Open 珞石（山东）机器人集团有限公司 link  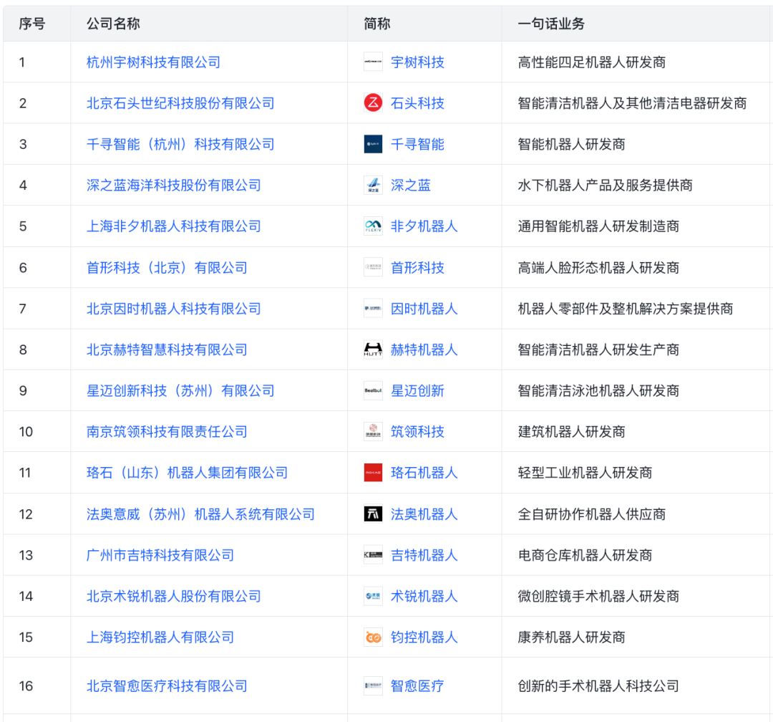click(x=188, y=472)
